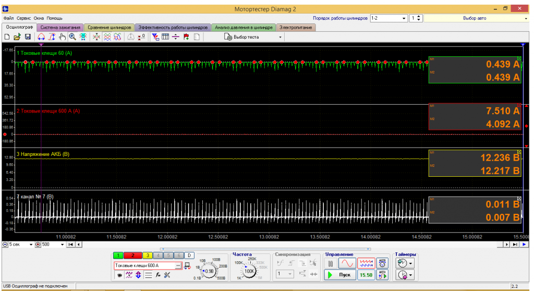Expand second timer clock dropdown arrow
The image size is (534, 291).
(x=411, y=275)
